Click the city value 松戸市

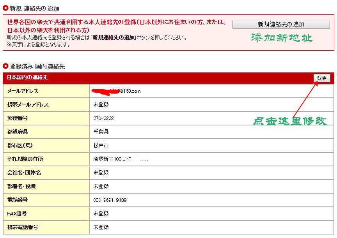click(x=101, y=145)
